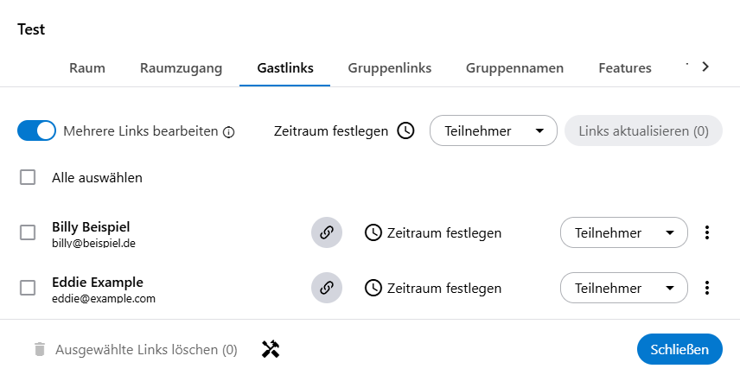Switch to the Raumzugang tab
This screenshot has height=375, width=740.
pos(181,68)
